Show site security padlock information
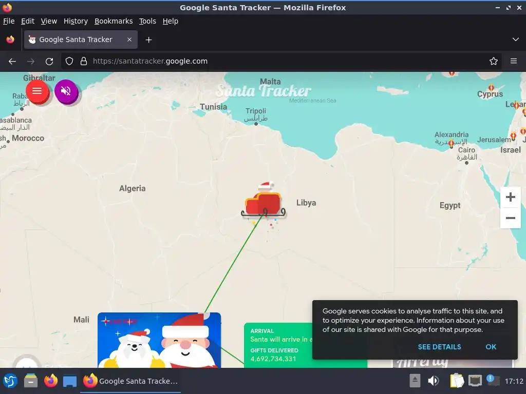Screen dimensions: 526x394 pyautogui.click(x=84, y=62)
